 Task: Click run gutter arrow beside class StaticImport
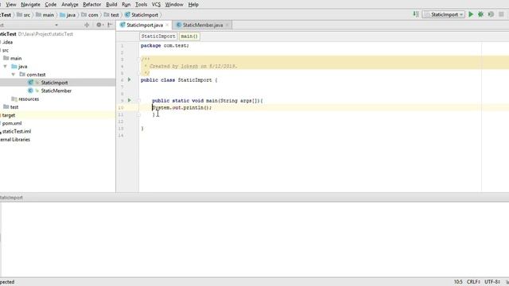pyautogui.click(x=129, y=79)
